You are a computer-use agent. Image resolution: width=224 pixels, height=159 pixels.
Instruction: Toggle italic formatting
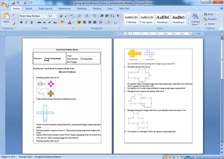(x=26, y=22)
